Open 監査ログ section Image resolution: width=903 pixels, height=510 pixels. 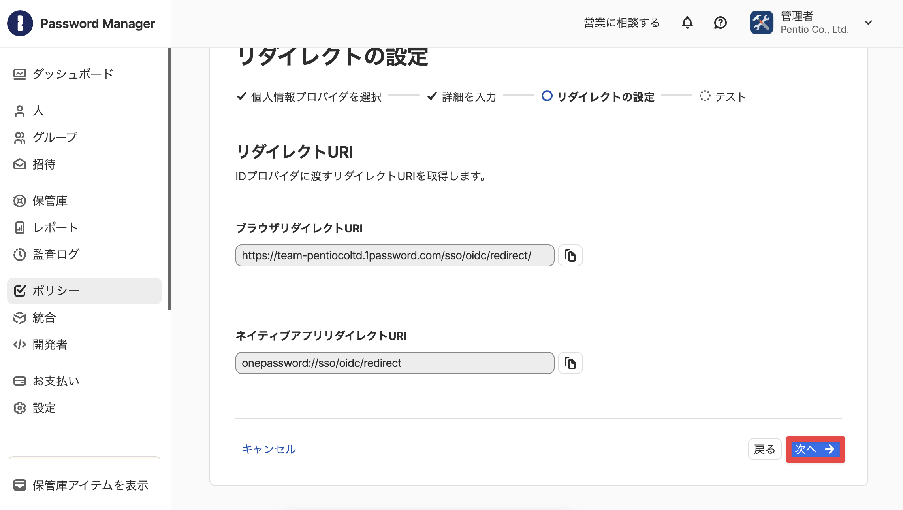[x=85, y=255]
